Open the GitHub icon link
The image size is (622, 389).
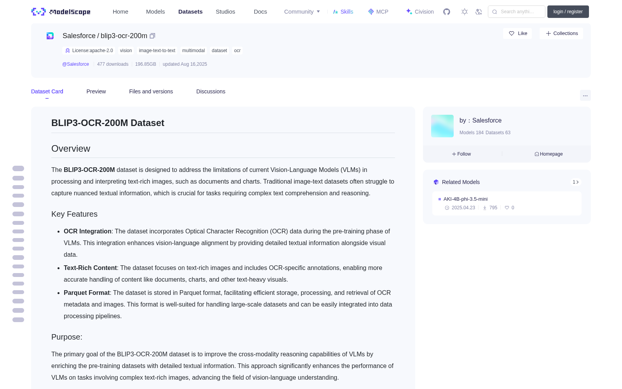pyautogui.click(x=447, y=12)
